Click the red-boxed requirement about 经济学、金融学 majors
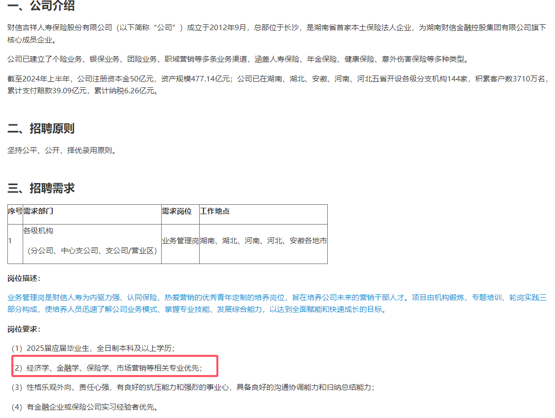 (x=113, y=368)
